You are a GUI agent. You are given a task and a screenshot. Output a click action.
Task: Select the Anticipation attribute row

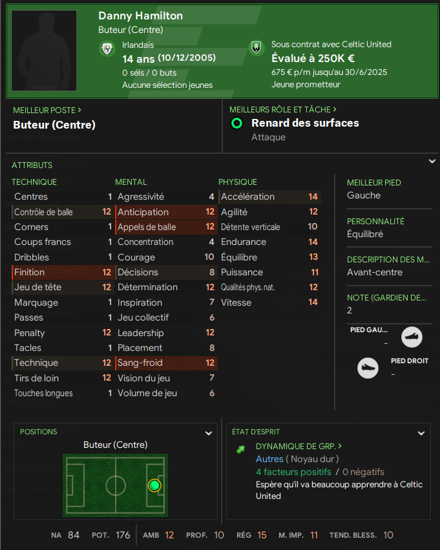point(165,212)
